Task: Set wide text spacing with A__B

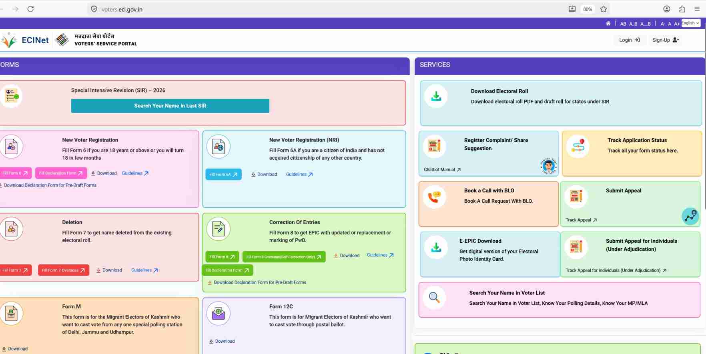Action: coord(646,24)
